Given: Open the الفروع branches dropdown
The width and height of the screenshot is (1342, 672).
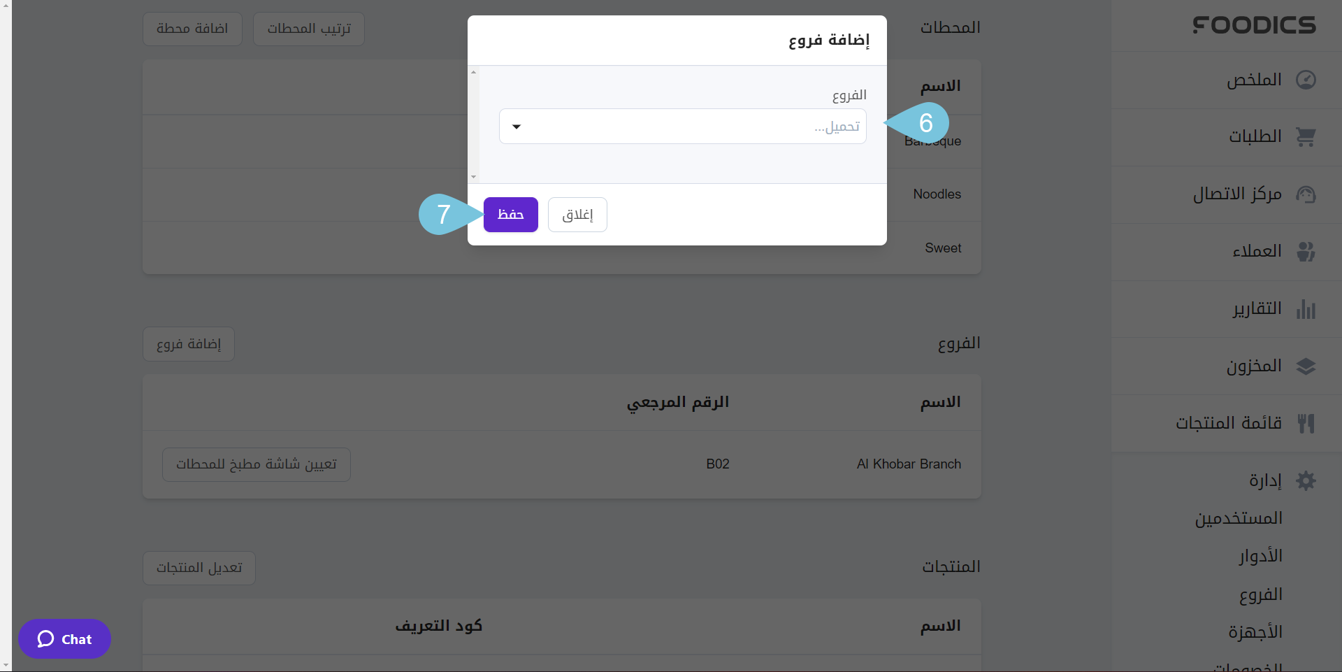Looking at the screenshot, I should click(682, 127).
